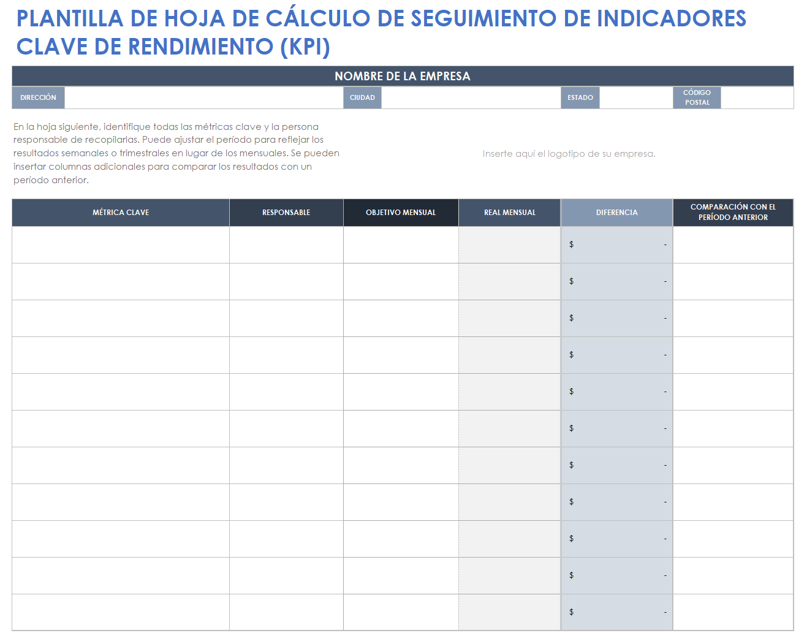Select the DIFERENCIA column header
Viewport: 807px width, 644px height.
pos(616,213)
